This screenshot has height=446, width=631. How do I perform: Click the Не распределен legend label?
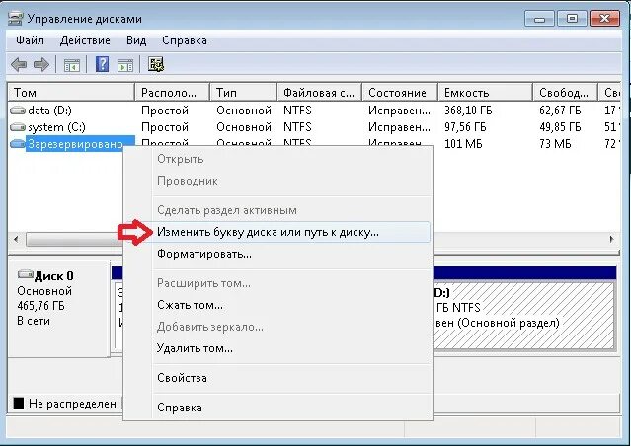[x=72, y=404]
